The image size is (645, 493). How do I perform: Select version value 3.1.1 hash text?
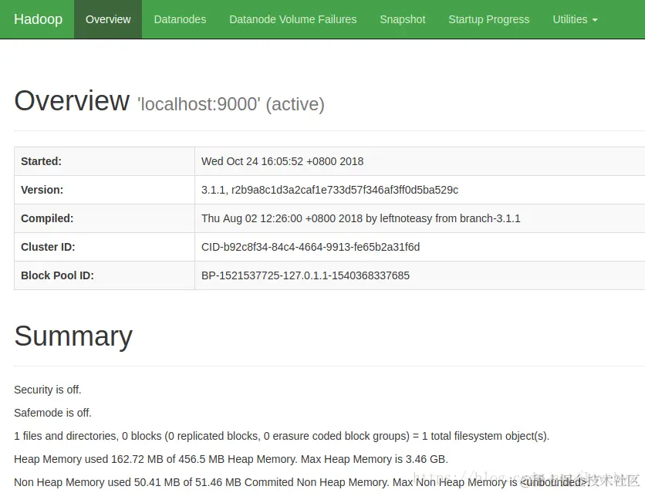click(329, 190)
